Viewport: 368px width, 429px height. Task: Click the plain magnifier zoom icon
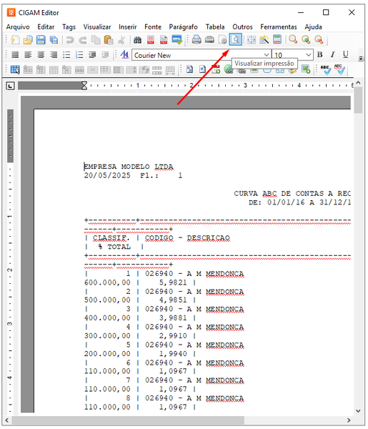click(293, 39)
